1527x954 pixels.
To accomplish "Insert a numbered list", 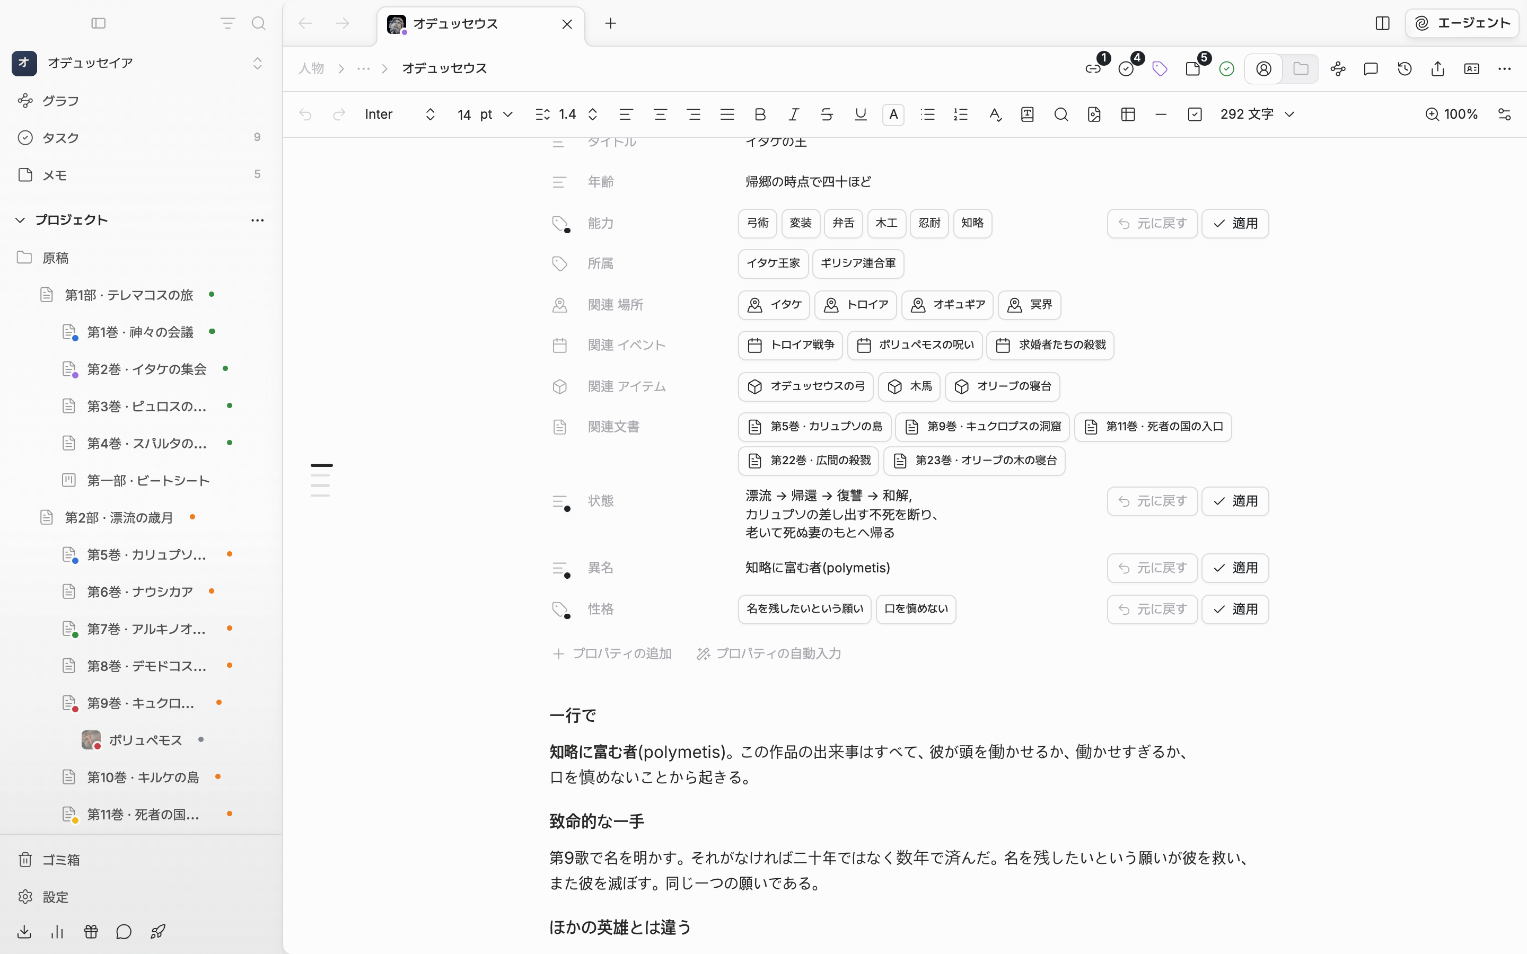I will coord(960,114).
